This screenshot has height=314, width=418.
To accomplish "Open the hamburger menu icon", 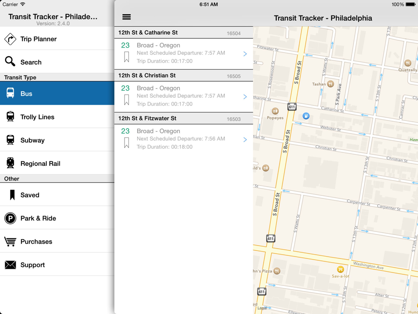I will click(x=126, y=17).
